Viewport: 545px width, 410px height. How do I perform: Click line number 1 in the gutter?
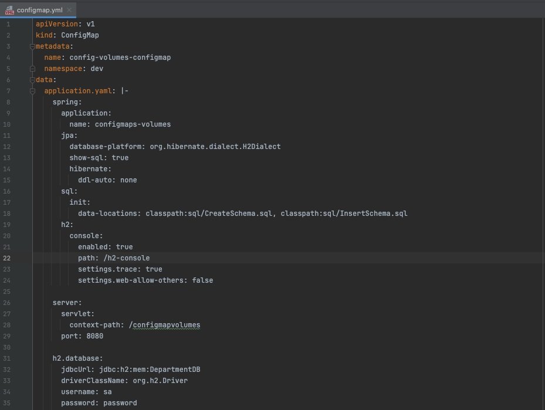(8, 24)
